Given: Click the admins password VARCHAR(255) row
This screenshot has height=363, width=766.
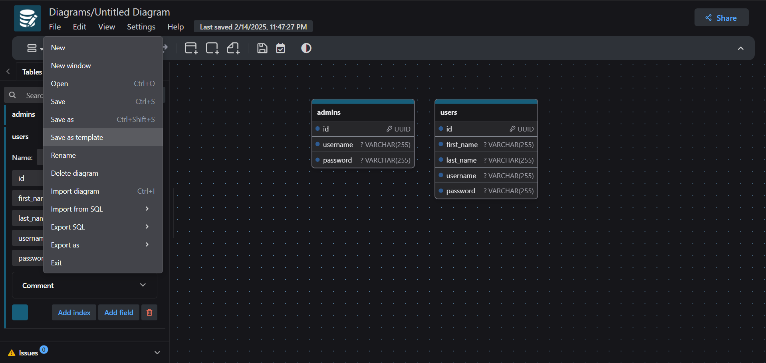Looking at the screenshot, I should (x=363, y=160).
